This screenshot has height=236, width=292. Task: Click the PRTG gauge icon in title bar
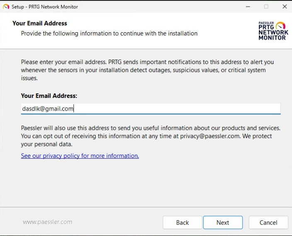click(x=6, y=7)
